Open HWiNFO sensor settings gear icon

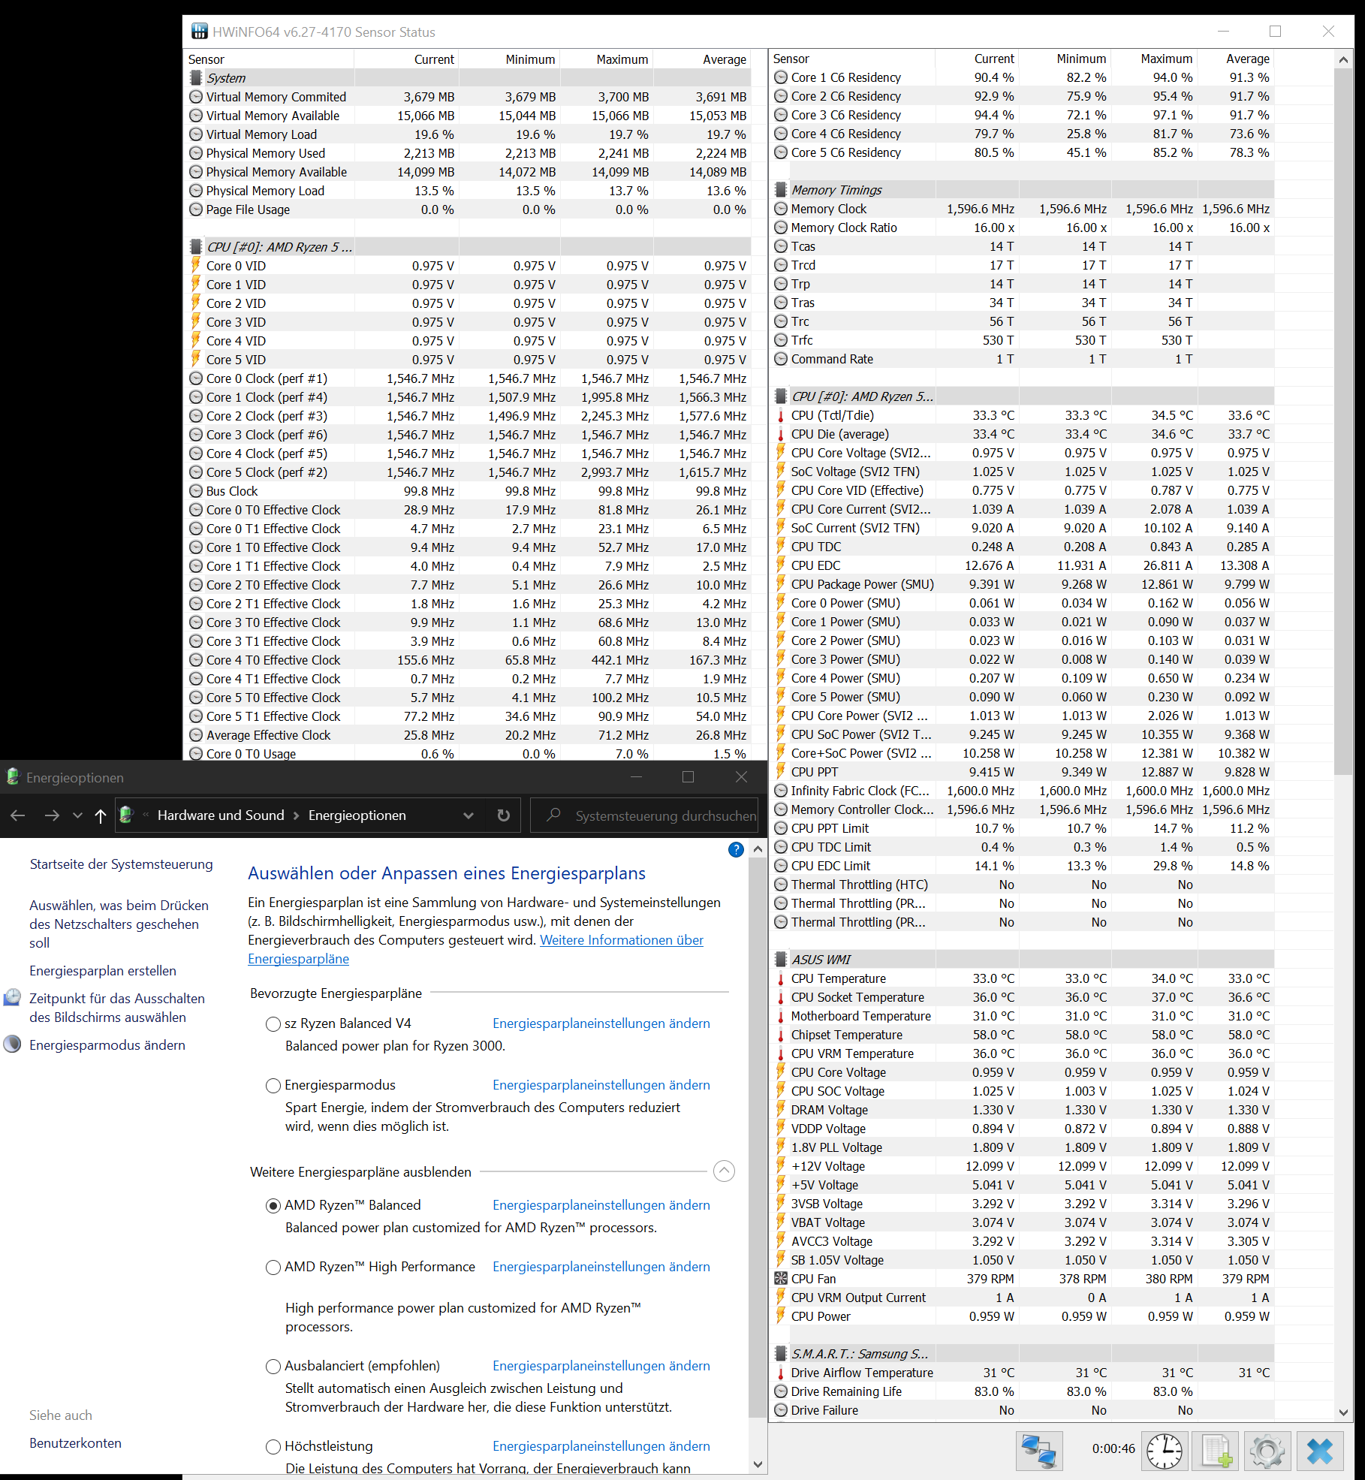point(1267,1451)
